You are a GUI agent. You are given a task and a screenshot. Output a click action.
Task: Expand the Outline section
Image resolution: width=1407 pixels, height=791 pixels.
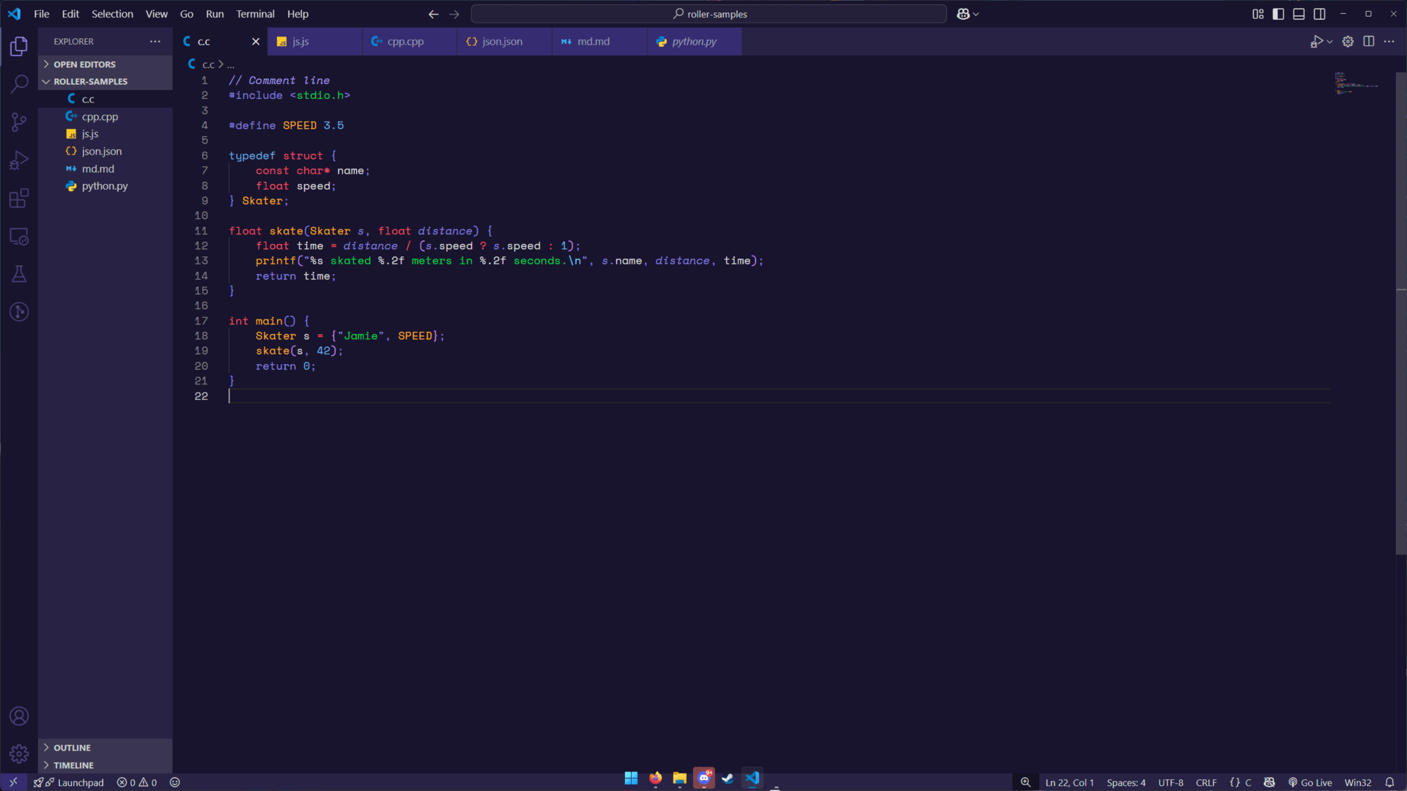click(x=72, y=748)
